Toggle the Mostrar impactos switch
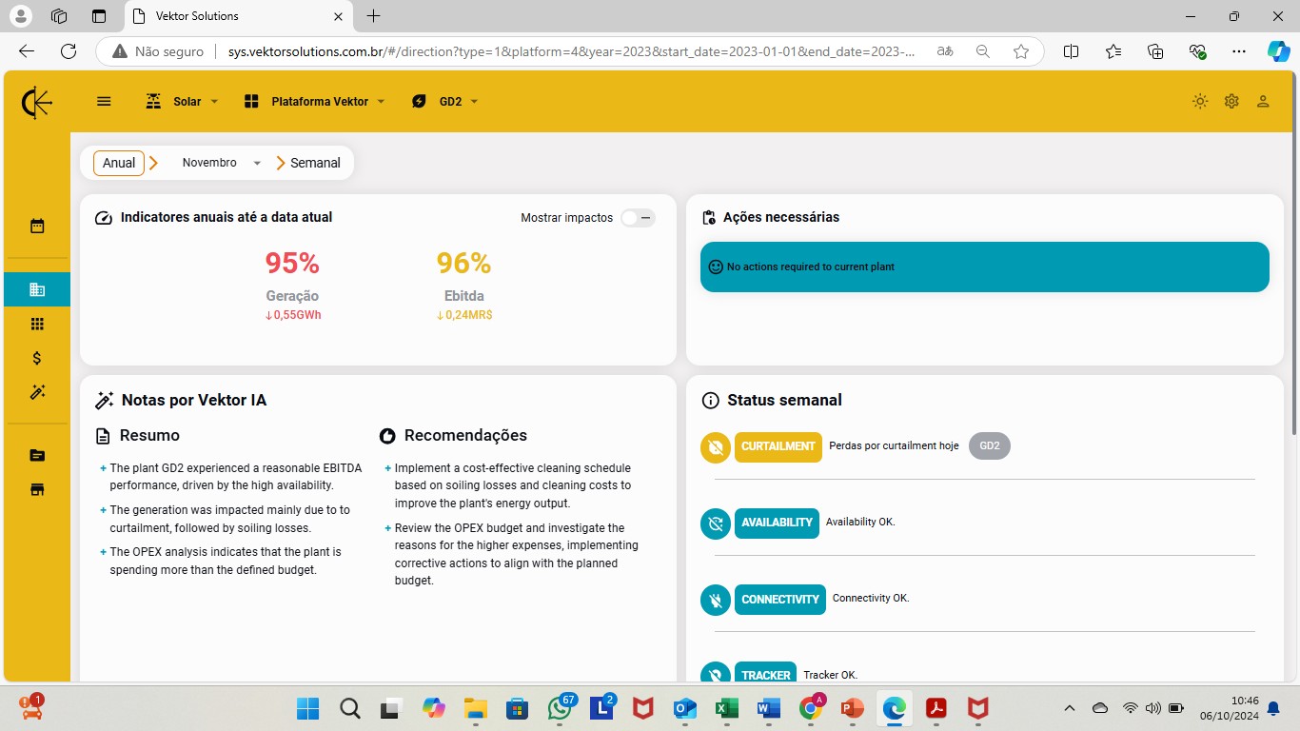Image resolution: width=1300 pixels, height=731 pixels. click(638, 218)
